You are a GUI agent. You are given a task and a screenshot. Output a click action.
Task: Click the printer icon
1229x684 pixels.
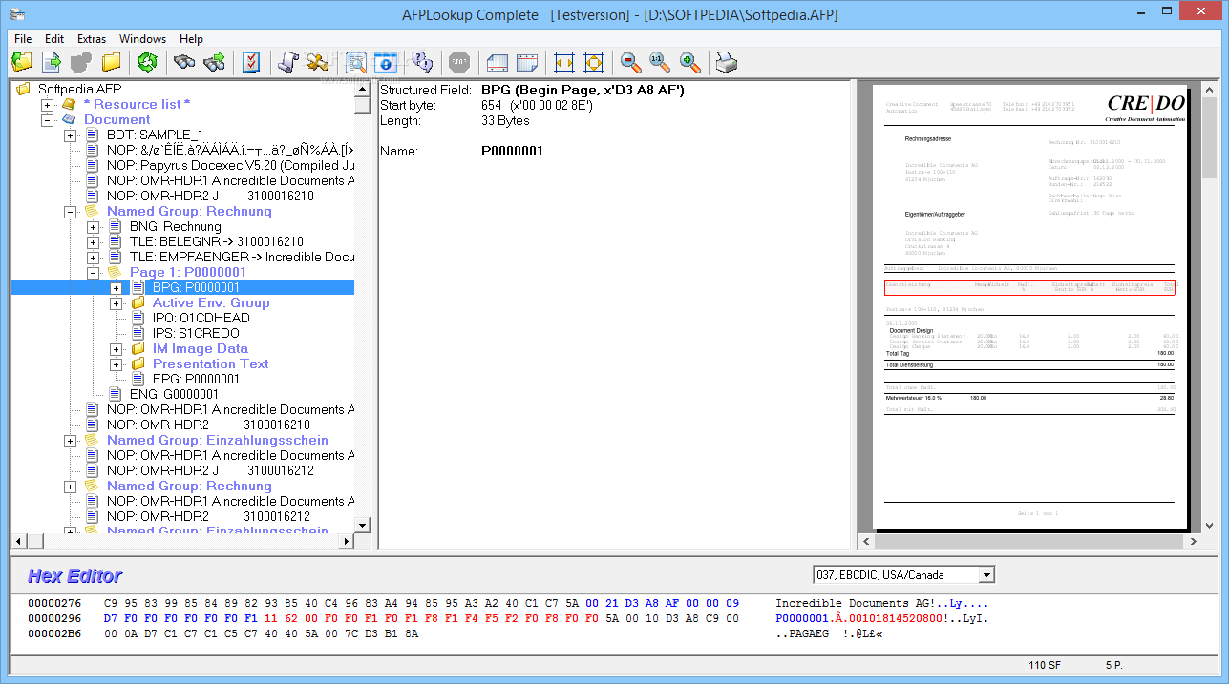728,63
